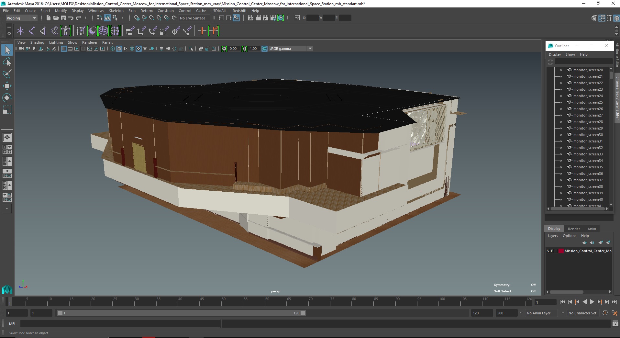Activate the Scale tool in toolbox
The width and height of the screenshot is (620, 338).
pyautogui.click(x=7, y=110)
